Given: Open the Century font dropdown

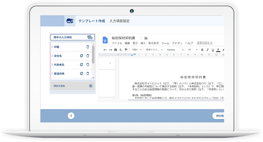Looking at the screenshot, I should tap(175, 50).
